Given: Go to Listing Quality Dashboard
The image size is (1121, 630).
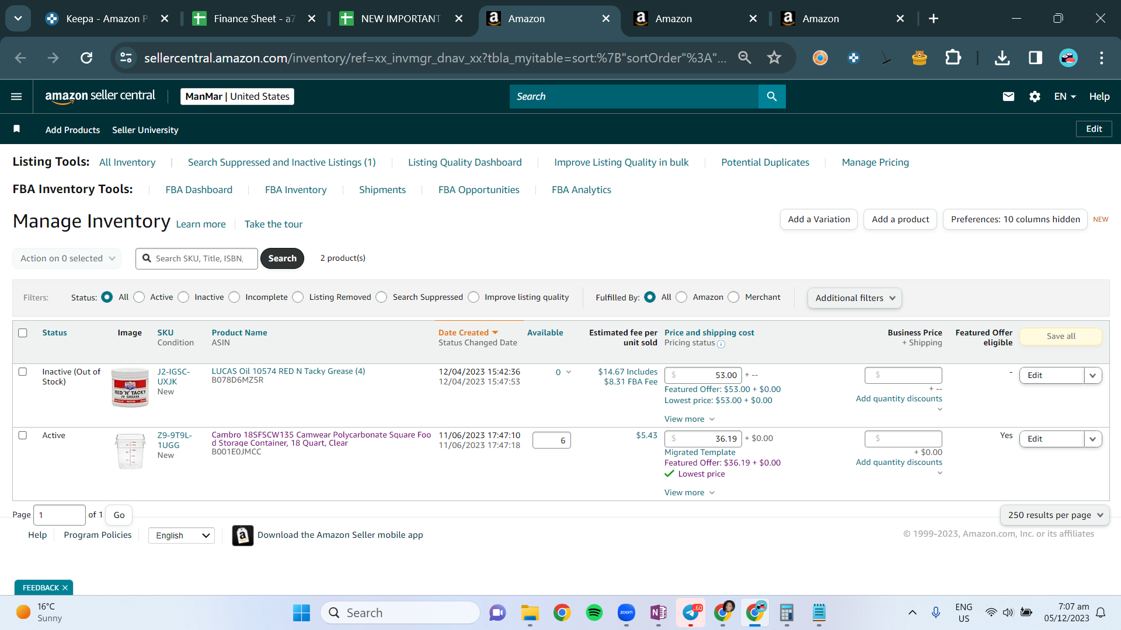Looking at the screenshot, I should pyautogui.click(x=465, y=162).
